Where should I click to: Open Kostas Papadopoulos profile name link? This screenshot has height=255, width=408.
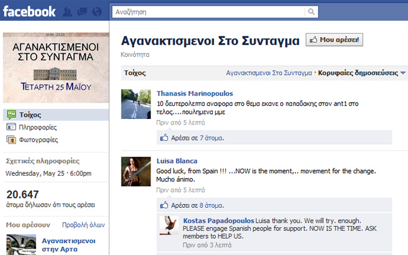click(218, 220)
